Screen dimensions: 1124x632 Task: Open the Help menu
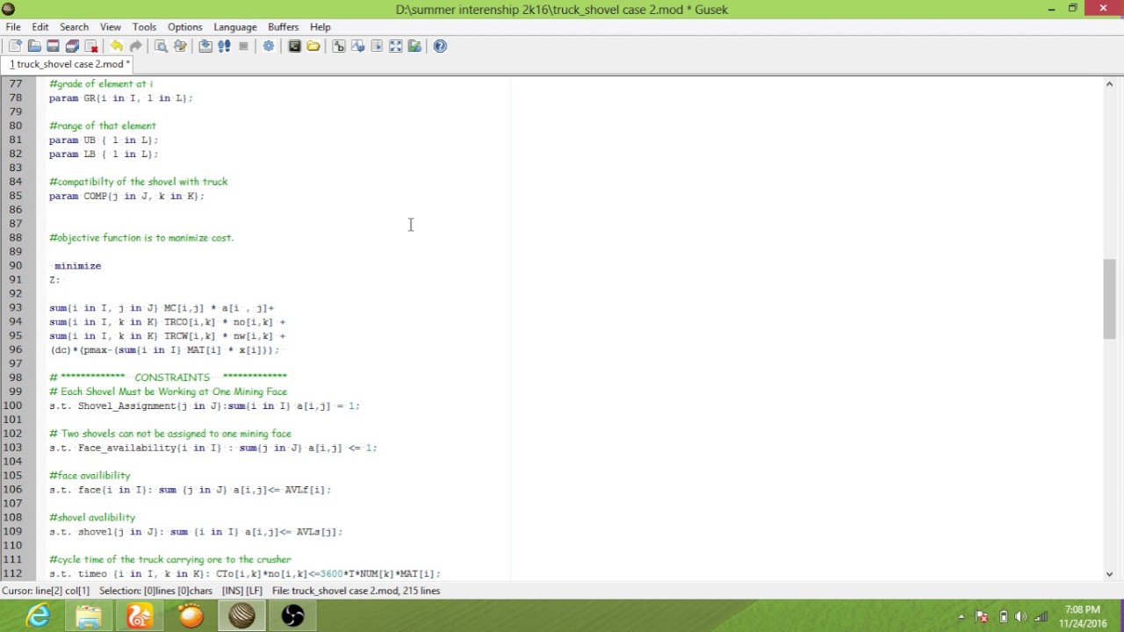[x=320, y=27]
